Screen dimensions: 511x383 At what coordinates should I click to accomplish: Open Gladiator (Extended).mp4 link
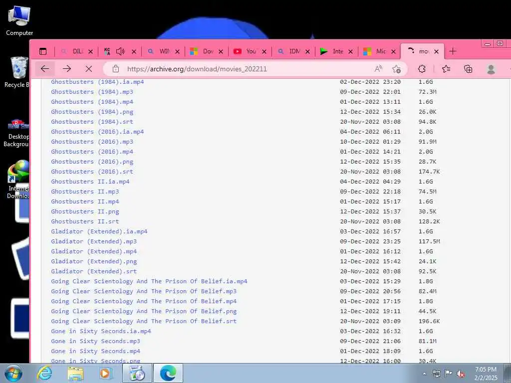point(94,251)
